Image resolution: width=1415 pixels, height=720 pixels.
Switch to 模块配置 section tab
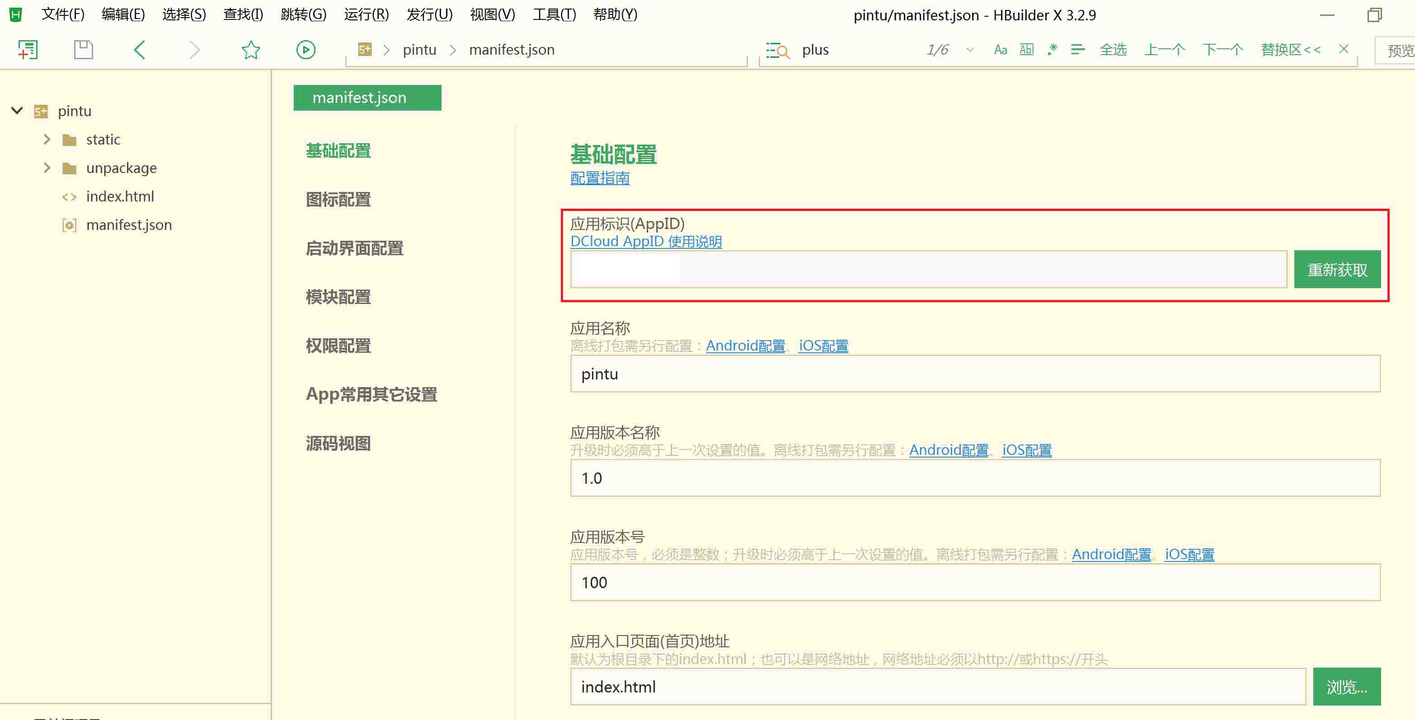(338, 297)
